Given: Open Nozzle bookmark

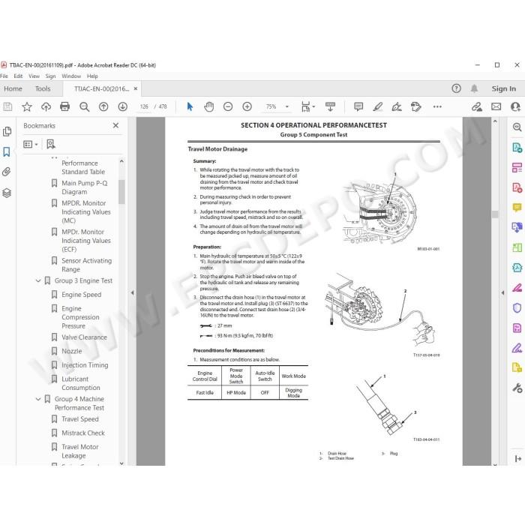Looking at the screenshot, I should coord(72,351).
